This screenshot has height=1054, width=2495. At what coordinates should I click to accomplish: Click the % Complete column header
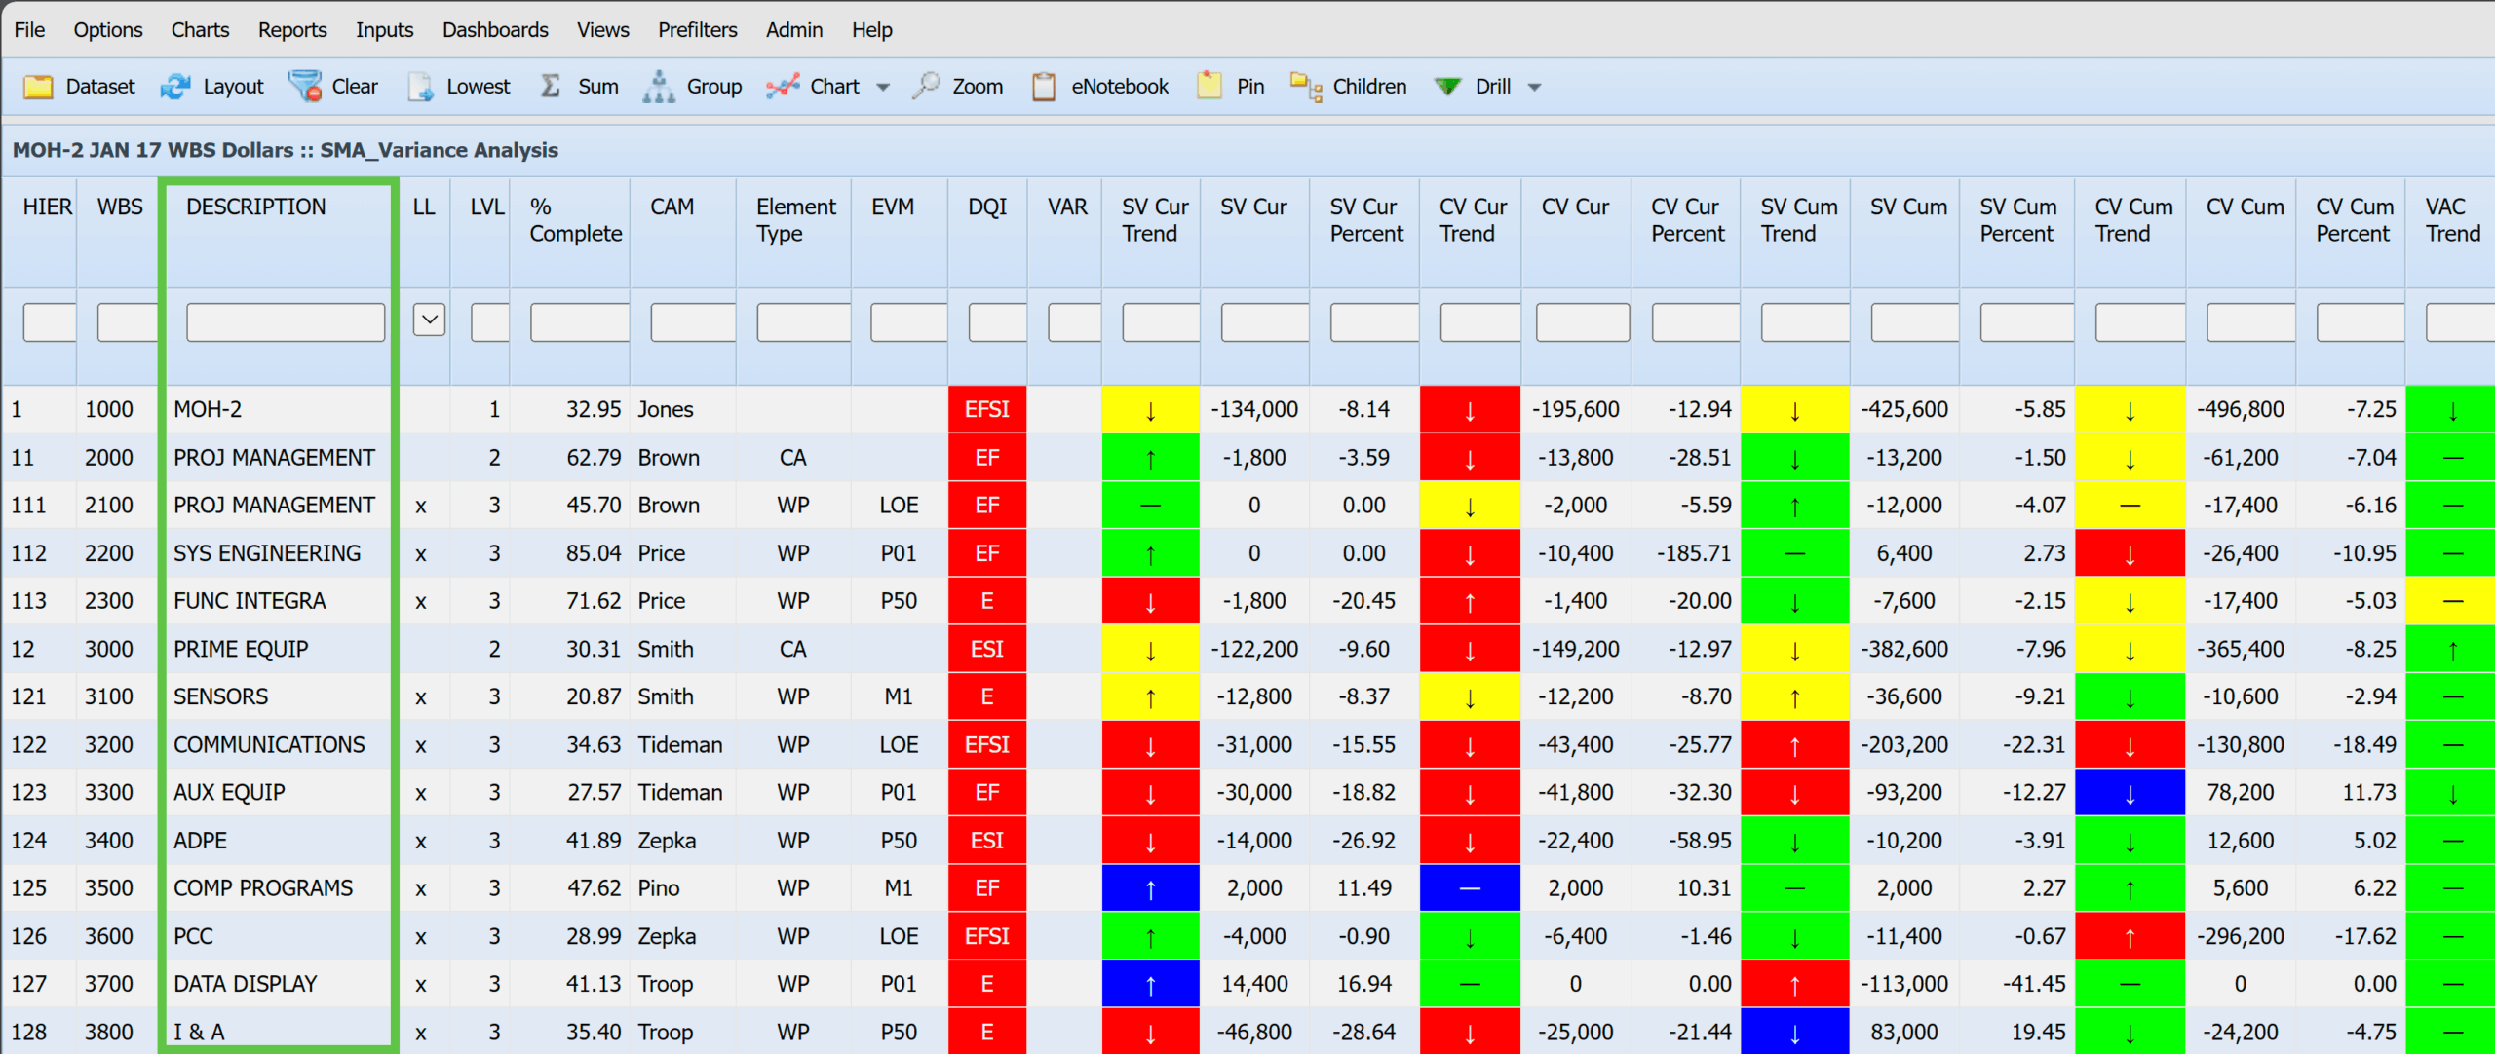point(575,220)
